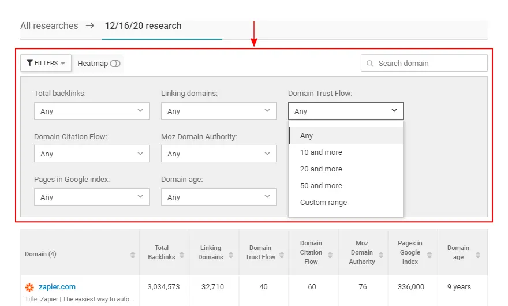Open the Moz Domain Authority dropdown

click(x=219, y=154)
